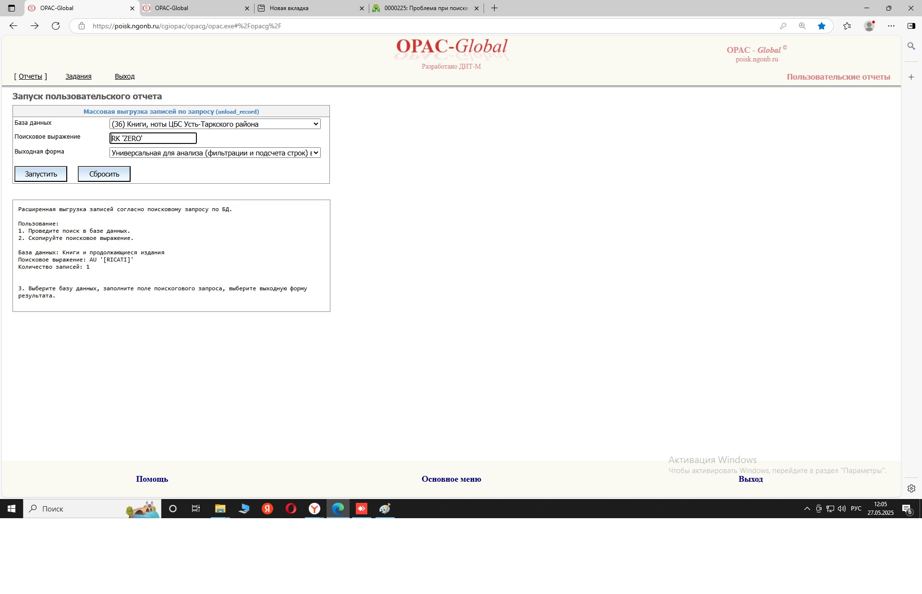
Task: Show hidden system tray icons chevron
Action: point(807,509)
